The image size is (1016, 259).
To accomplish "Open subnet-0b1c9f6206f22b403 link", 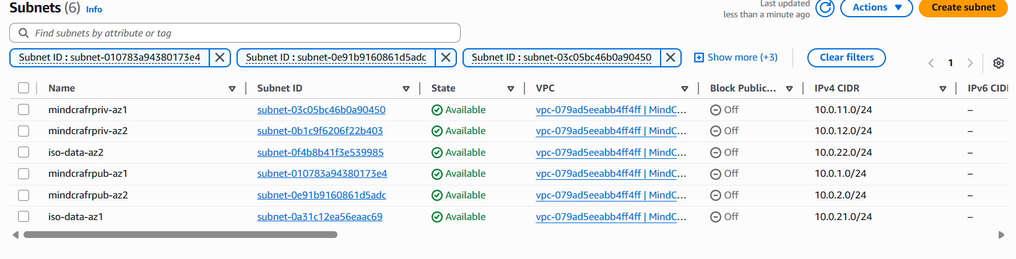I will pyautogui.click(x=320, y=131).
